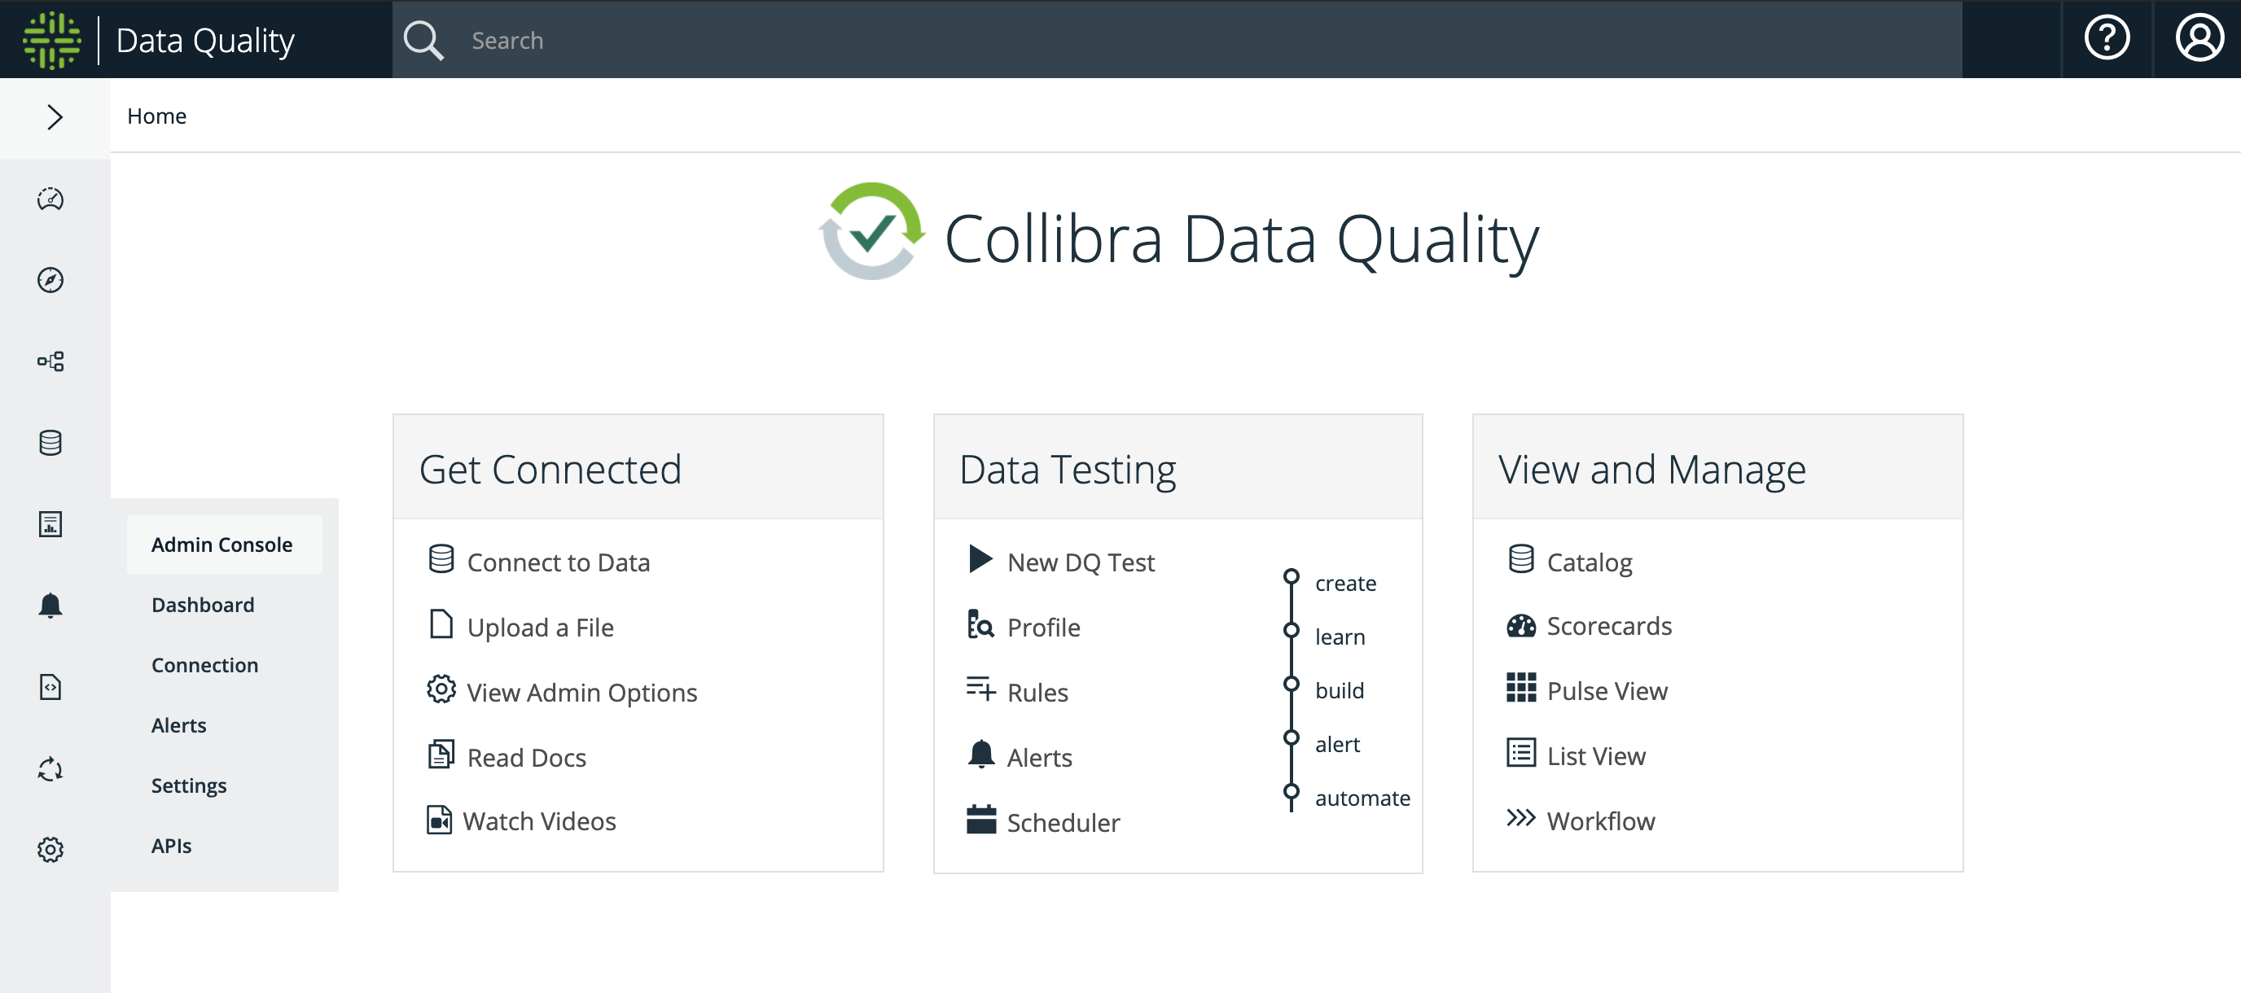The image size is (2241, 993).
Task: Click the Pulse View grid icon
Action: 1520,687
